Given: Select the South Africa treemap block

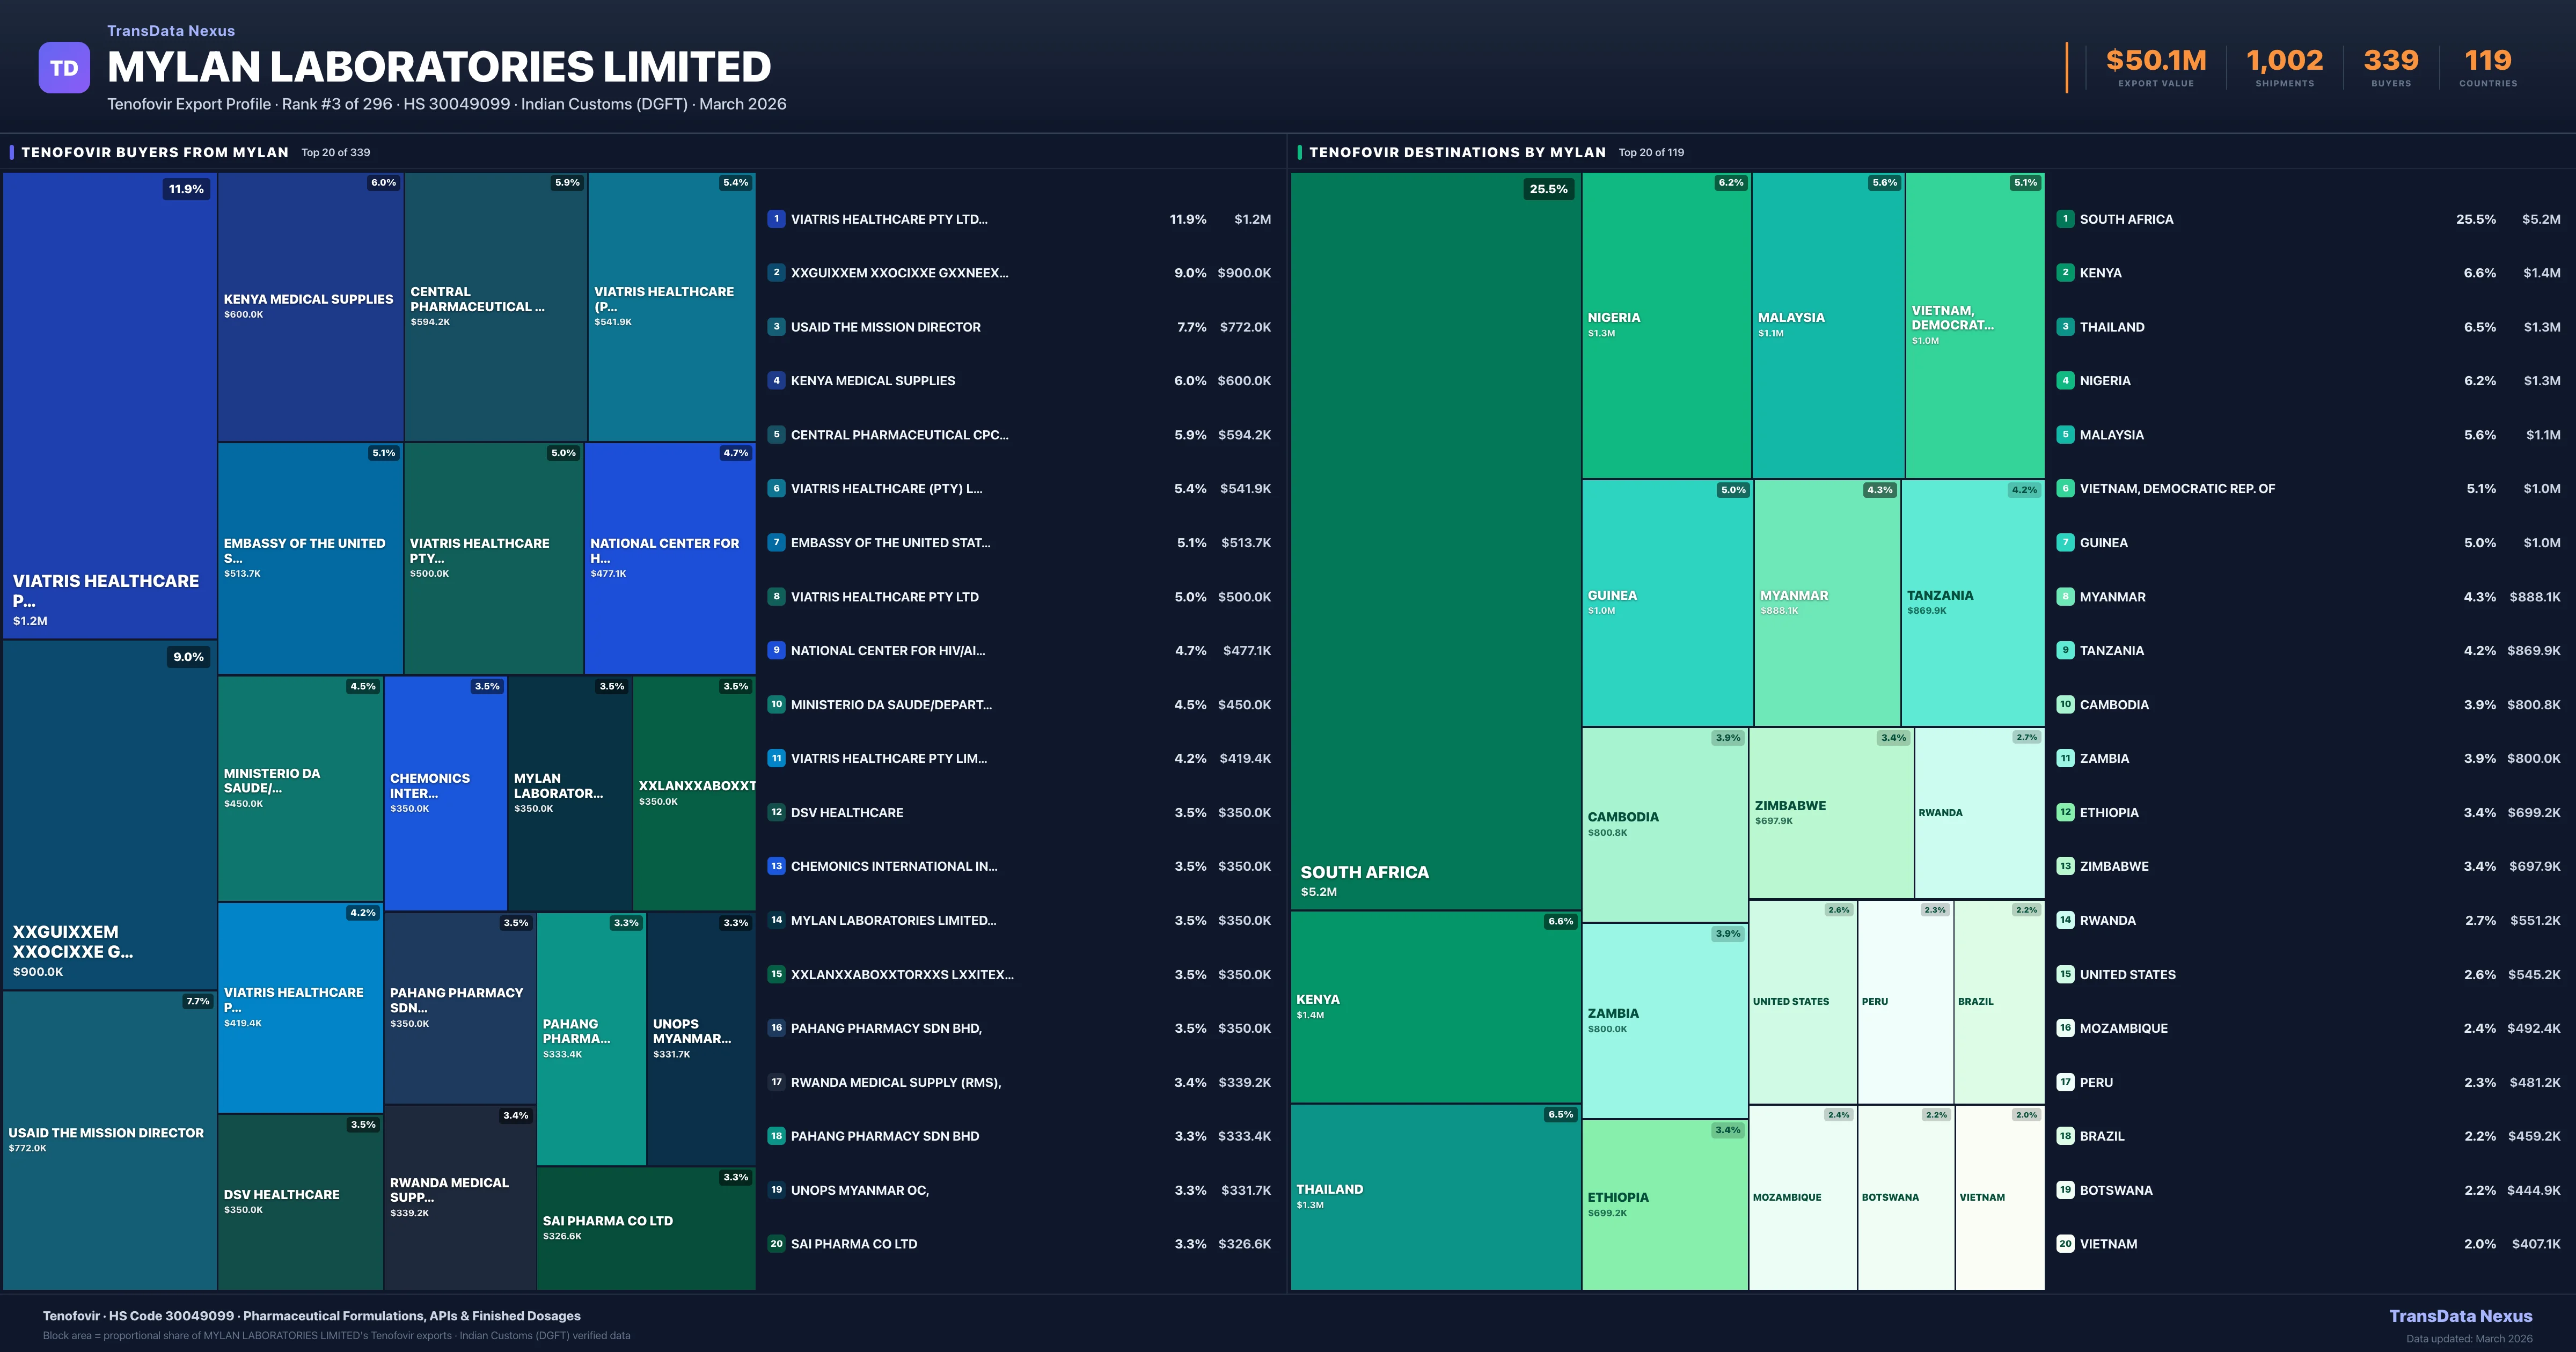Looking at the screenshot, I should click(x=1435, y=540).
